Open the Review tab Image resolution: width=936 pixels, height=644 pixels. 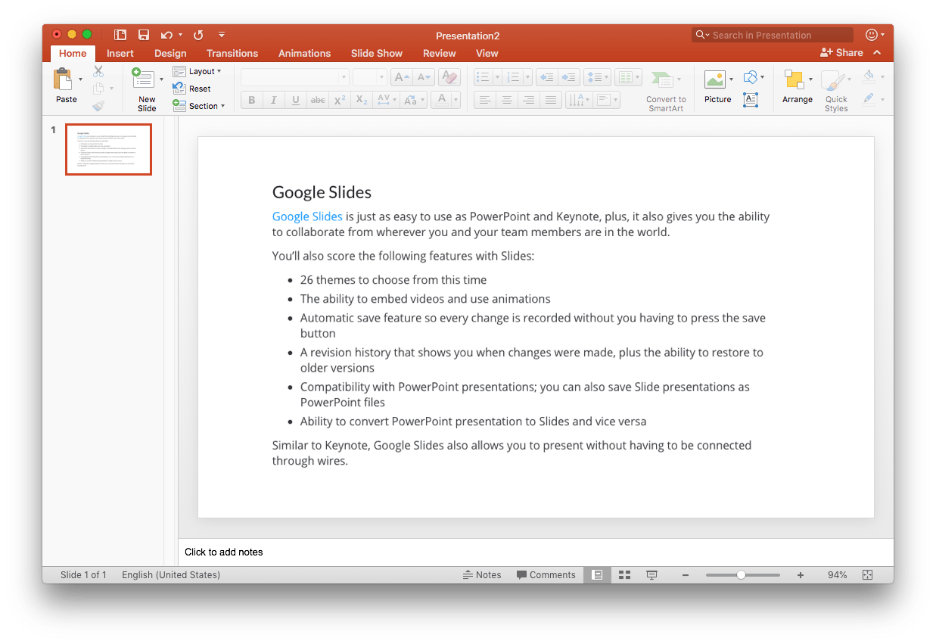[x=440, y=53]
